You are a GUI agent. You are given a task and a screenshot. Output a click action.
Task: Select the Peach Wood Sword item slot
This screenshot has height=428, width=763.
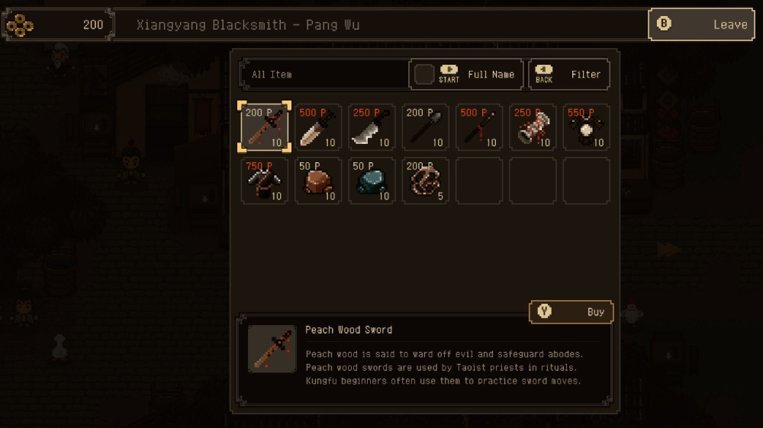(264, 127)
